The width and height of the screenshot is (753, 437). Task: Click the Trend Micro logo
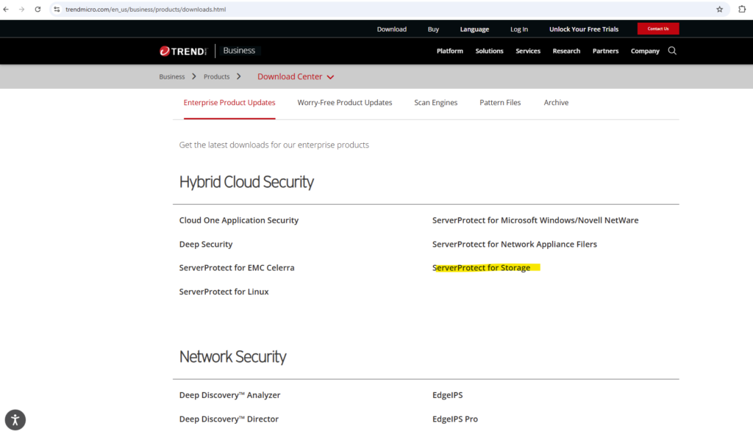click(x=184, y=51)
